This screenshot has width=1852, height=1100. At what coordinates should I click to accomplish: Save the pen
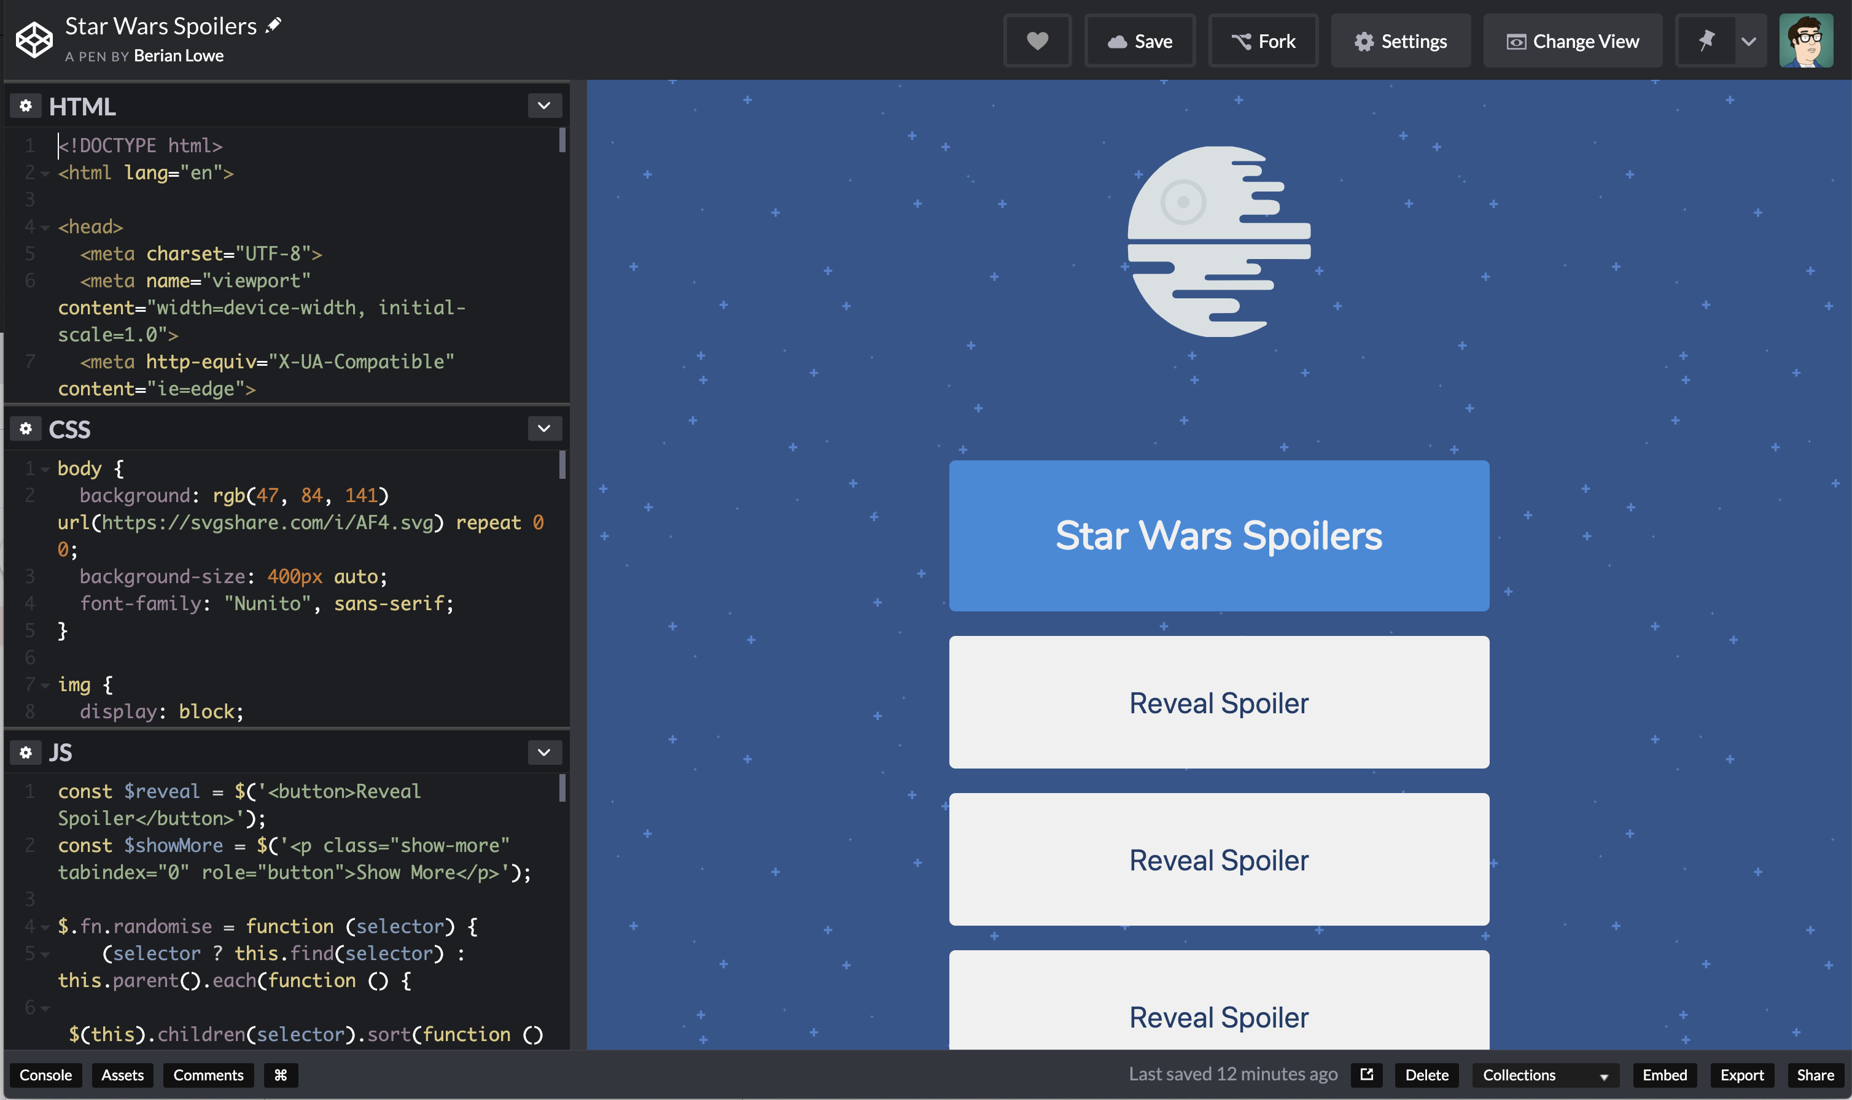coord(1140,41)
